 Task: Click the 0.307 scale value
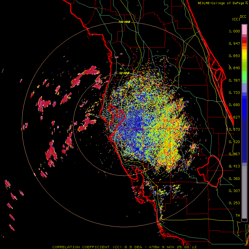[x=234, y=191]
